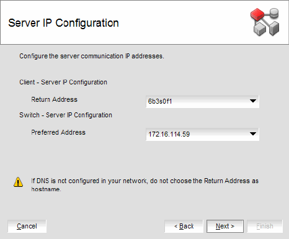Screen dimensions: 289x239
Task: Click the network server logo icon
Action: point(265,22)
